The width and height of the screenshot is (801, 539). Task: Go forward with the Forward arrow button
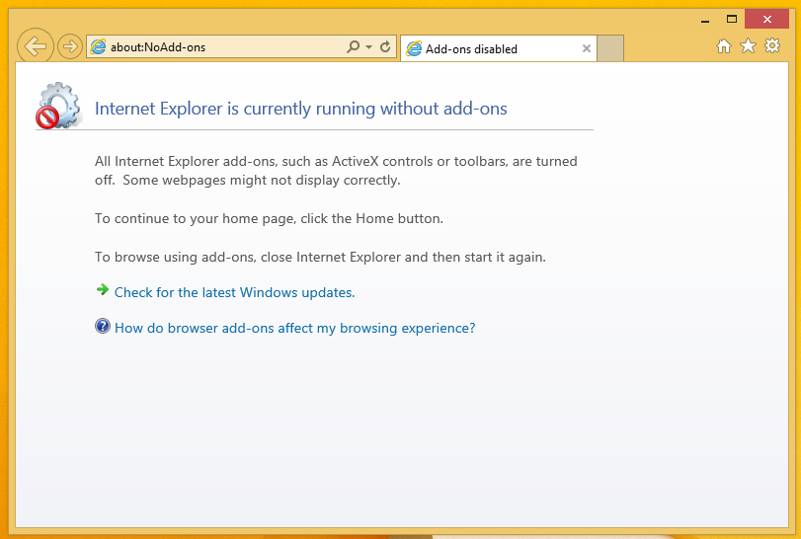click(x=69, y=46)
